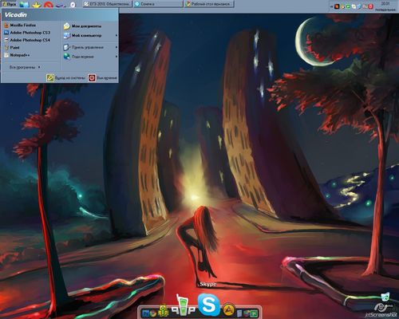Click the white tray icon

pos(354,6)
